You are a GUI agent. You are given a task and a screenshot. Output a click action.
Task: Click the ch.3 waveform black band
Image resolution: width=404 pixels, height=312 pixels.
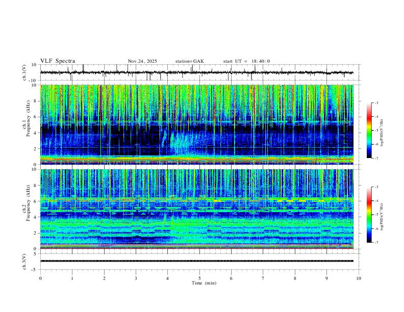tap(197, 261)
